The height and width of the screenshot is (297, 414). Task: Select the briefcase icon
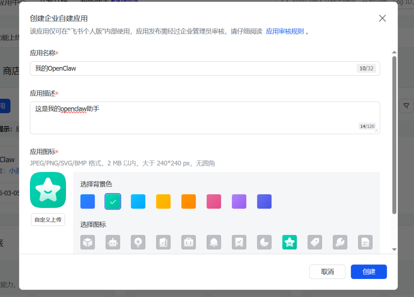(x=189, y=242)
